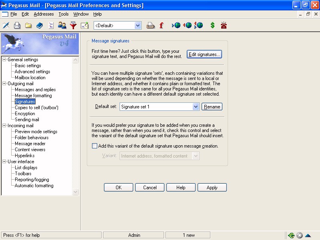Select Message formatting tree item
The image size is (320, 240).
[x=33, y=96]
